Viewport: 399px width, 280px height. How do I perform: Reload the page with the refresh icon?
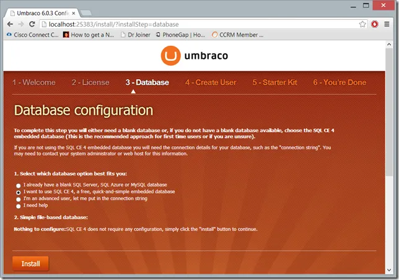[x=32, y=24]
